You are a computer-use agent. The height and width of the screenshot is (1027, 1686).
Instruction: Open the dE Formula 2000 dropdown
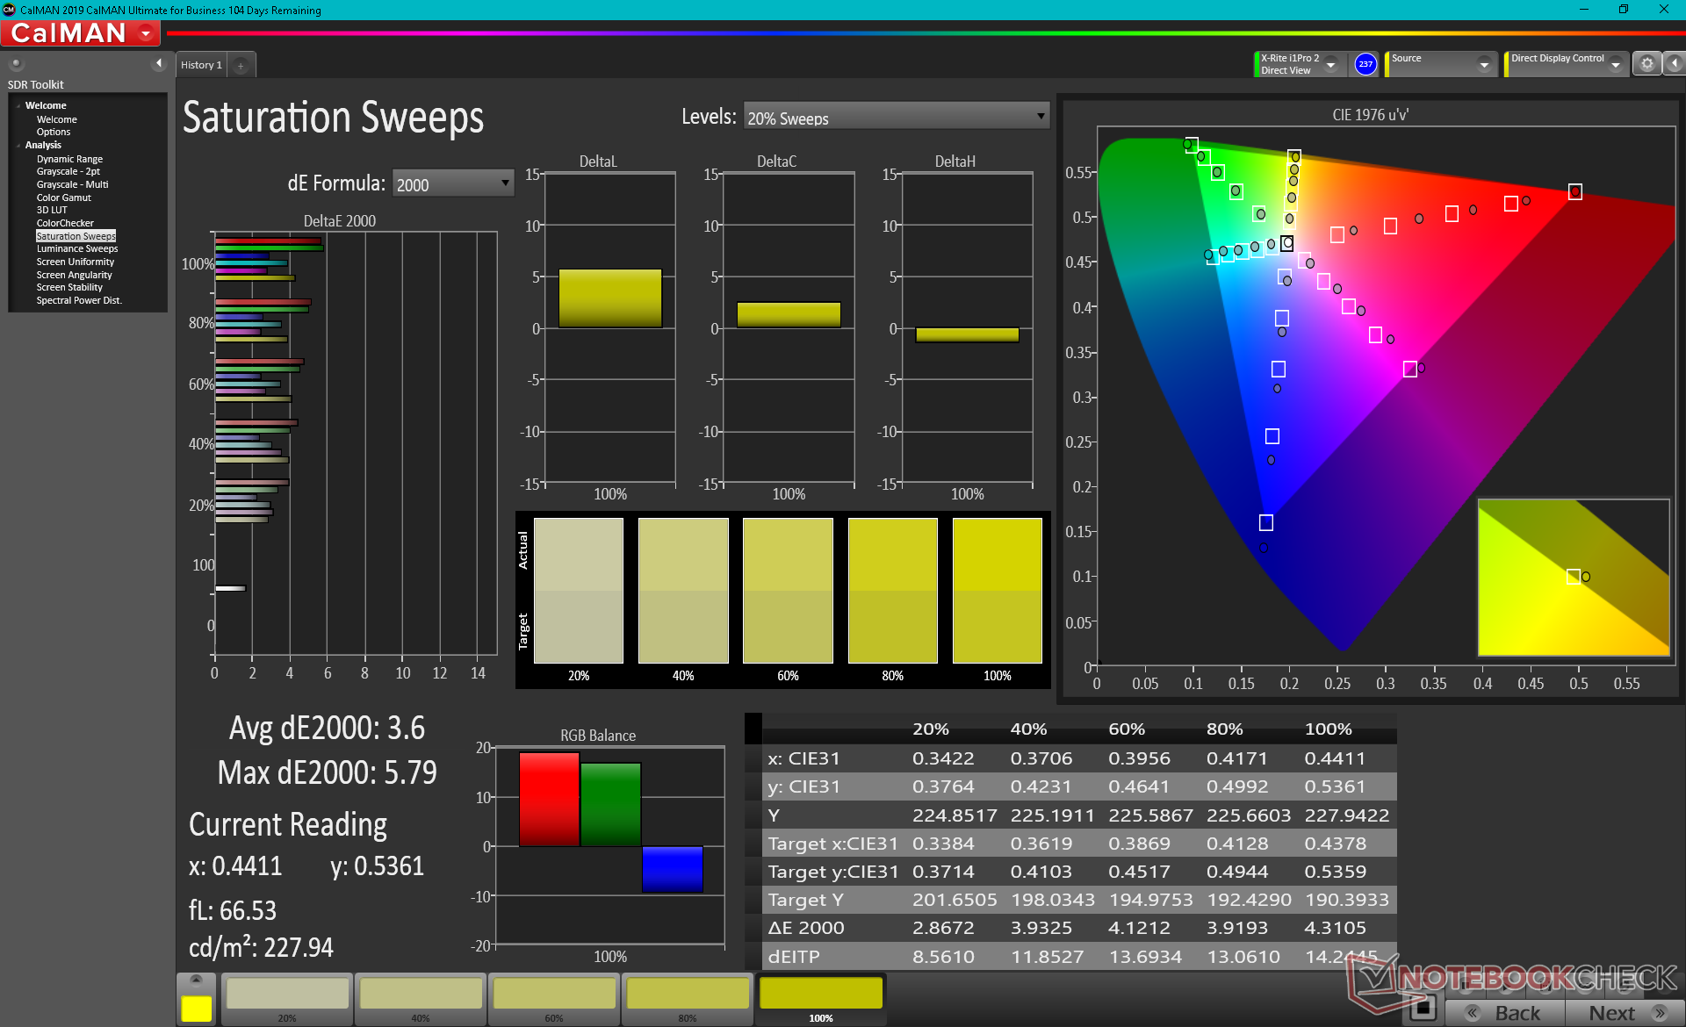[x=452, y=184]
